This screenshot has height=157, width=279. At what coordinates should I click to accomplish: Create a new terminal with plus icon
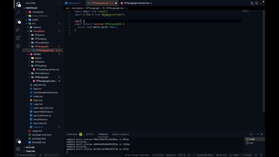point(251,134)
